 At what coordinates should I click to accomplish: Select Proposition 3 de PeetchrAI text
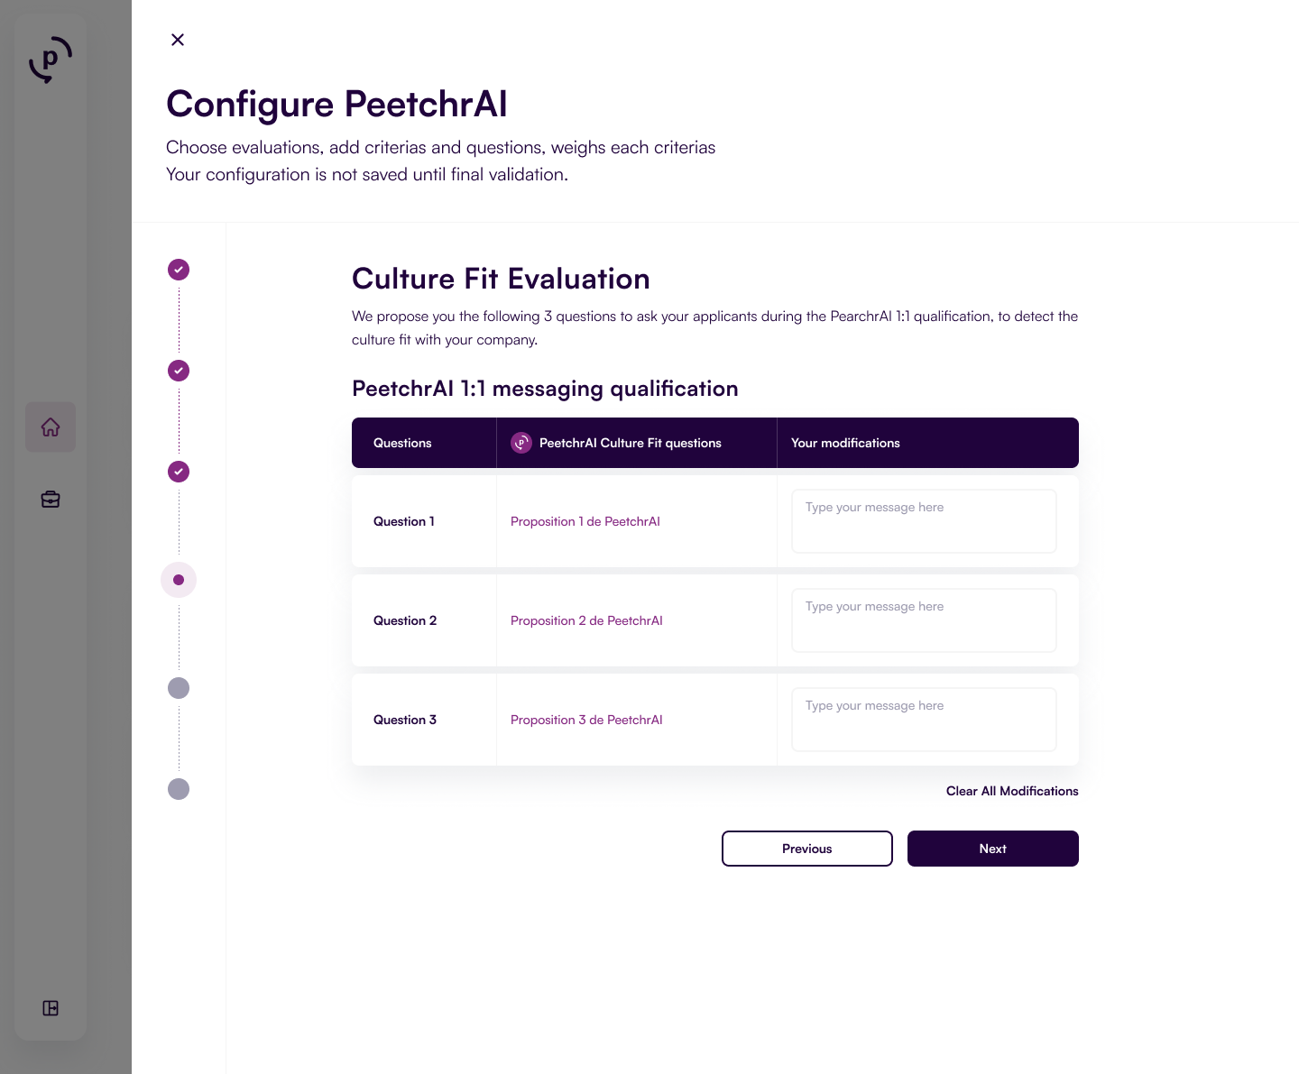point(586,720)
